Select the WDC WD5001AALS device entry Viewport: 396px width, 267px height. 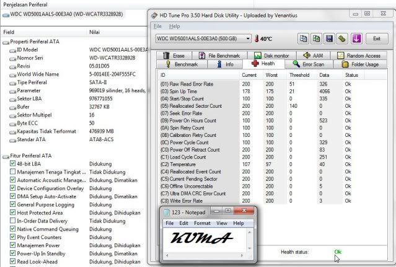66,14
